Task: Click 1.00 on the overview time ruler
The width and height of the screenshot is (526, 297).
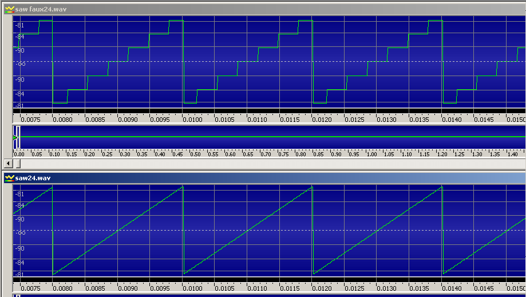Action: click(x=371, y=155)
